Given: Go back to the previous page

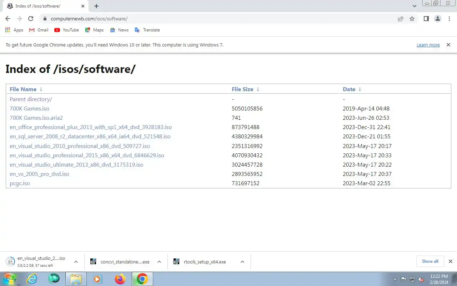Looking at the screenshot, I should pyautogui.click(x=8, y=19).
